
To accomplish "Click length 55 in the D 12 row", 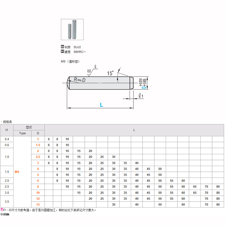I will click(x=171, y=199).
